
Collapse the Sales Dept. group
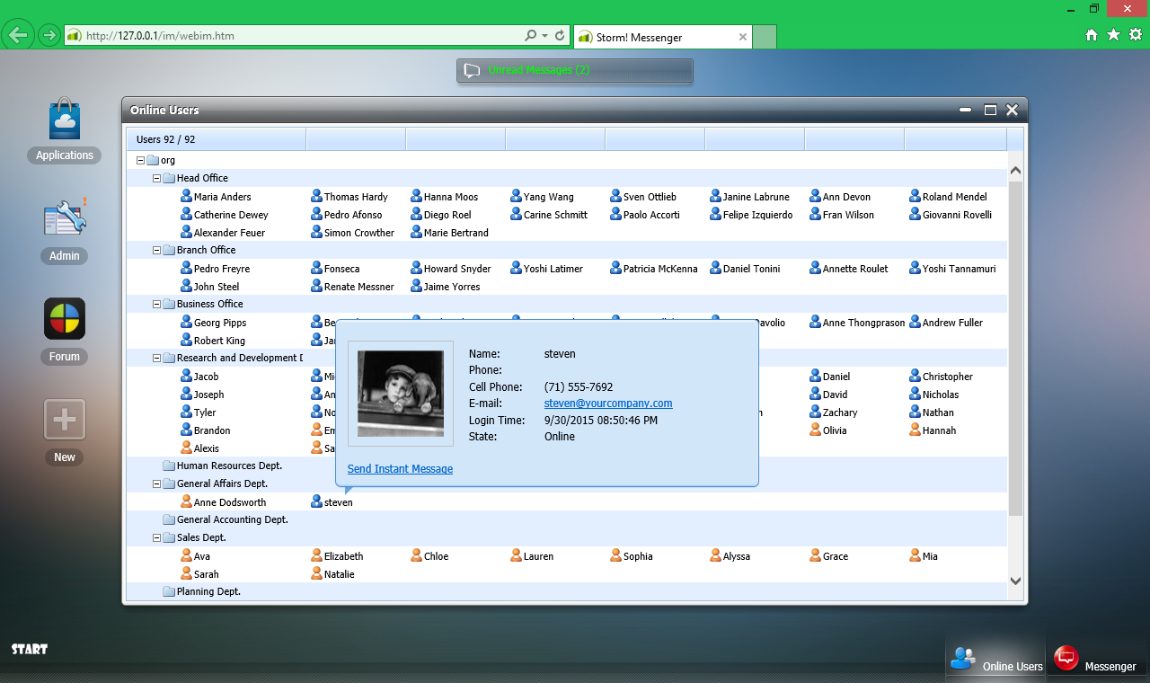[x=157, y=538]
